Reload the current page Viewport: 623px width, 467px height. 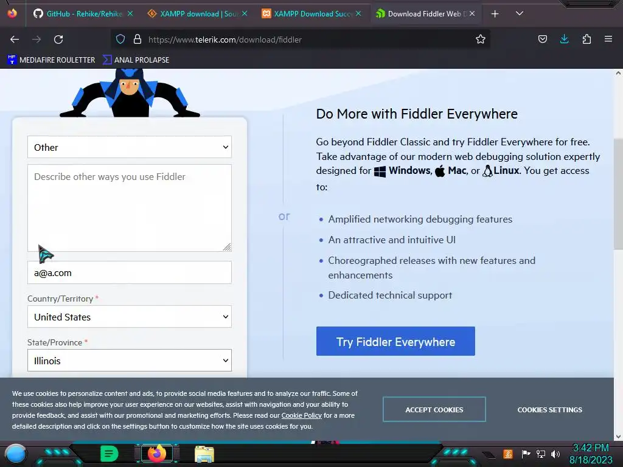coord(58,40)
